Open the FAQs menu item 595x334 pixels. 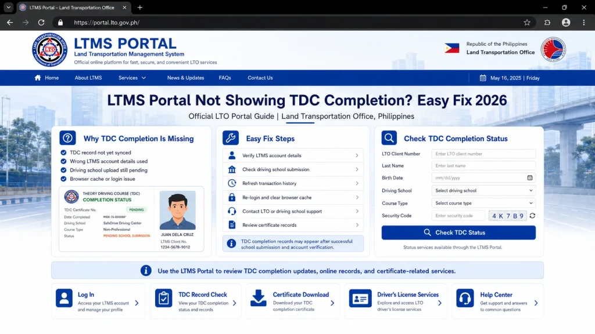coord(225,78)
